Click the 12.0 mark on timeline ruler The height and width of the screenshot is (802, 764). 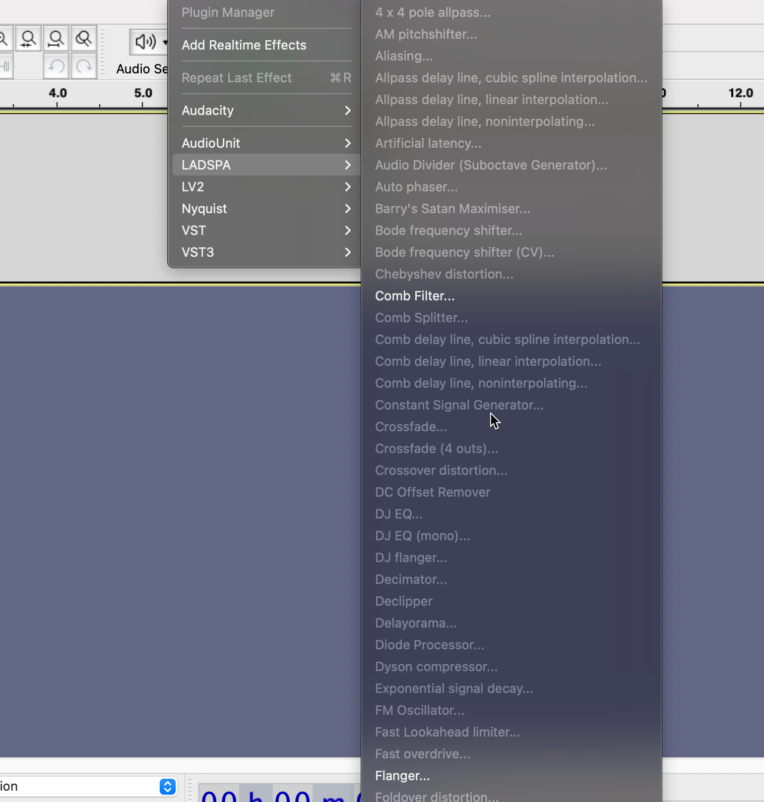[741, 93]
